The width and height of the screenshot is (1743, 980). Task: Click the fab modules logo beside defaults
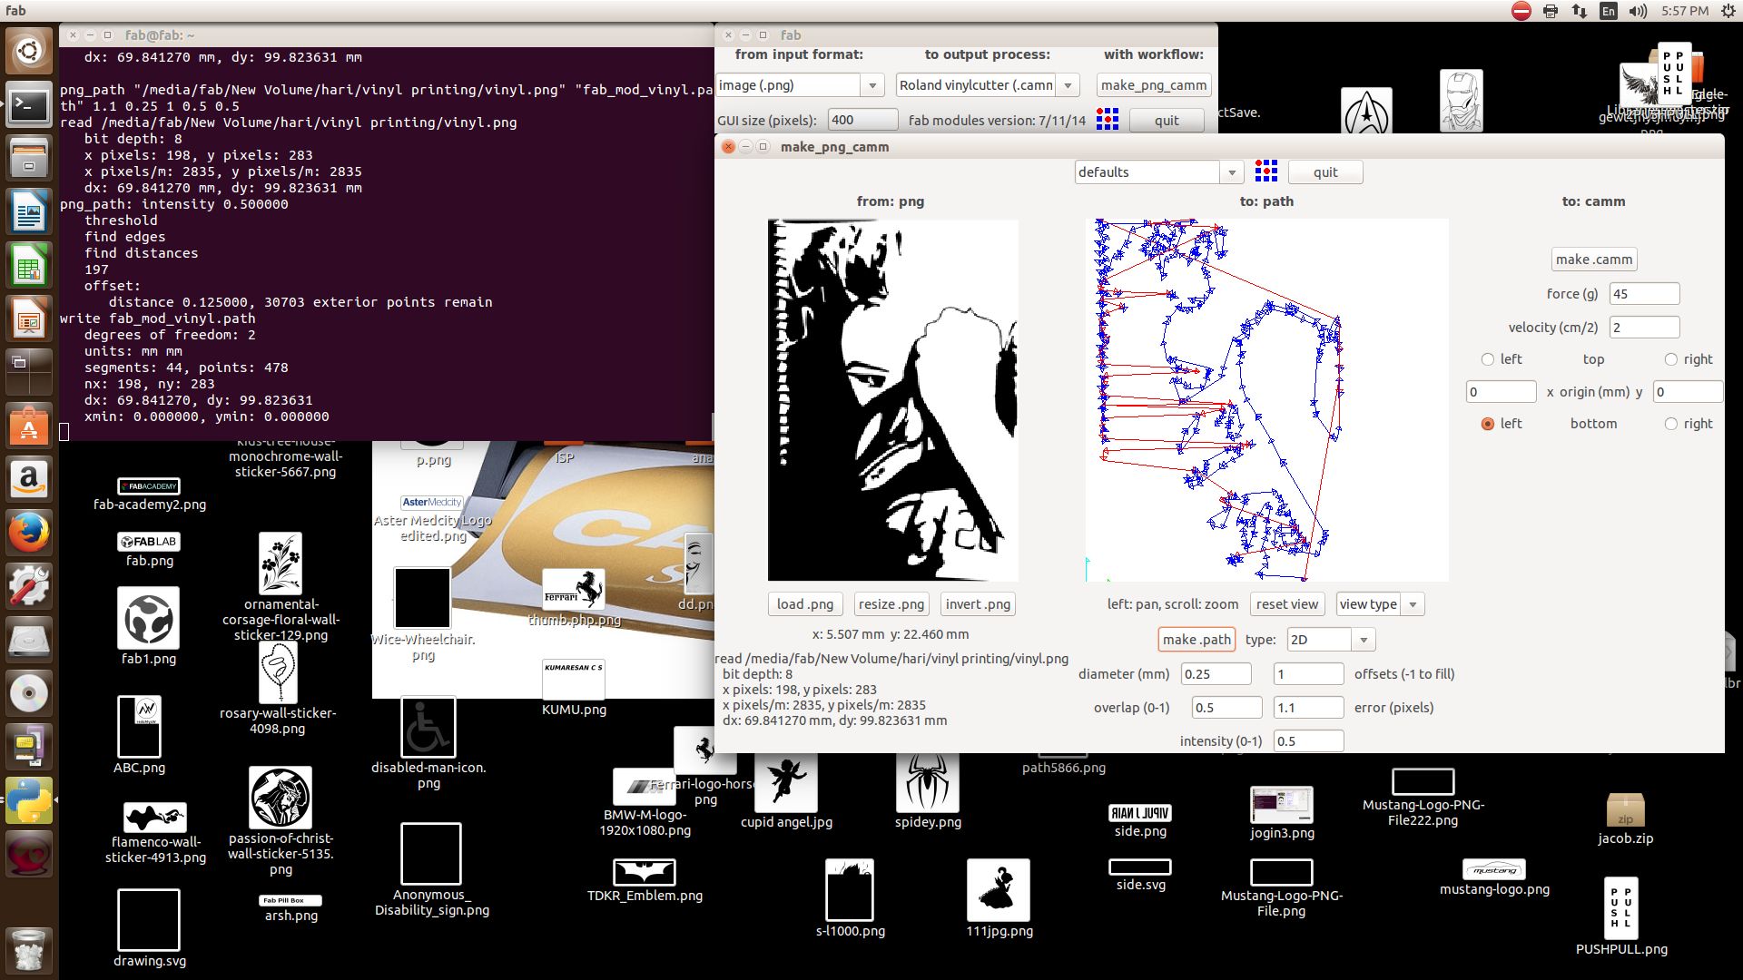(1265, 171)
